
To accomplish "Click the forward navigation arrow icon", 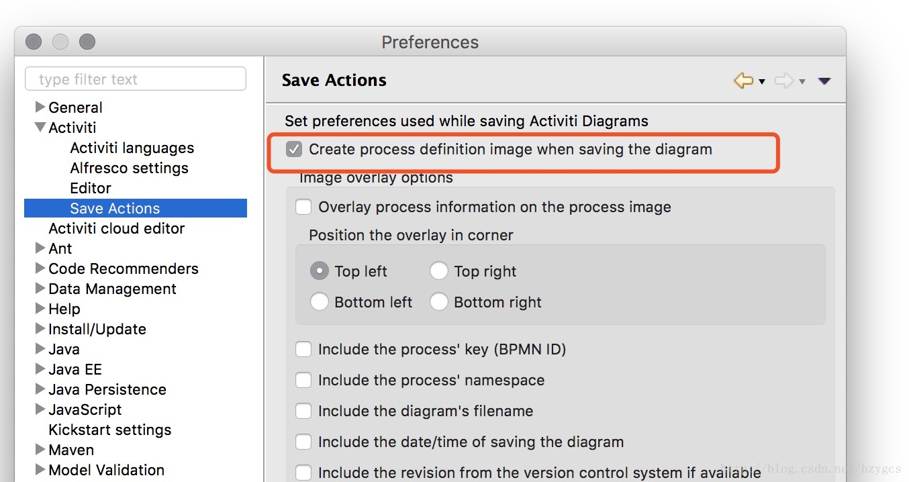I will [783, 81].
